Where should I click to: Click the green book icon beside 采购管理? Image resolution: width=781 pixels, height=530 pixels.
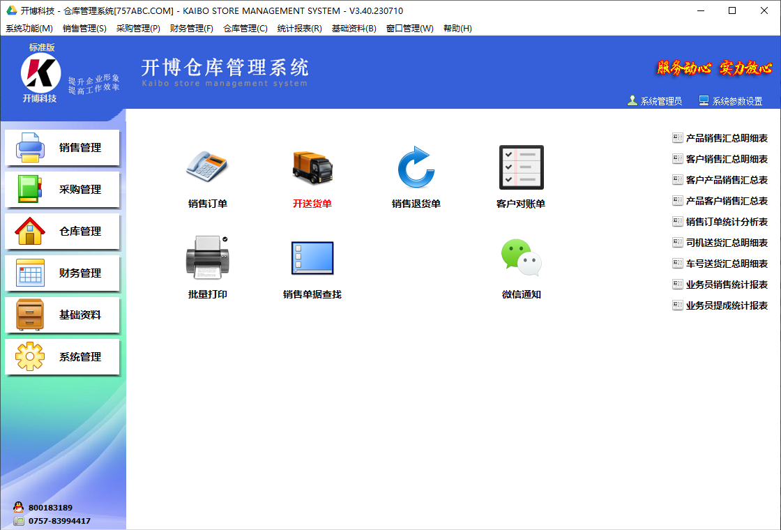(x=30, y=189)
